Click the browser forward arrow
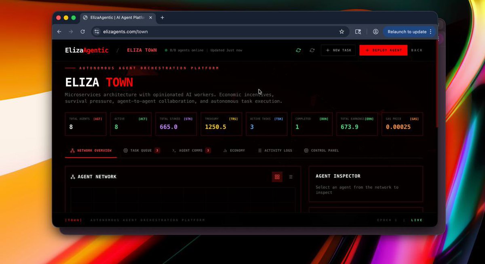This screenshot has height=264, width=485. (71, 32)
